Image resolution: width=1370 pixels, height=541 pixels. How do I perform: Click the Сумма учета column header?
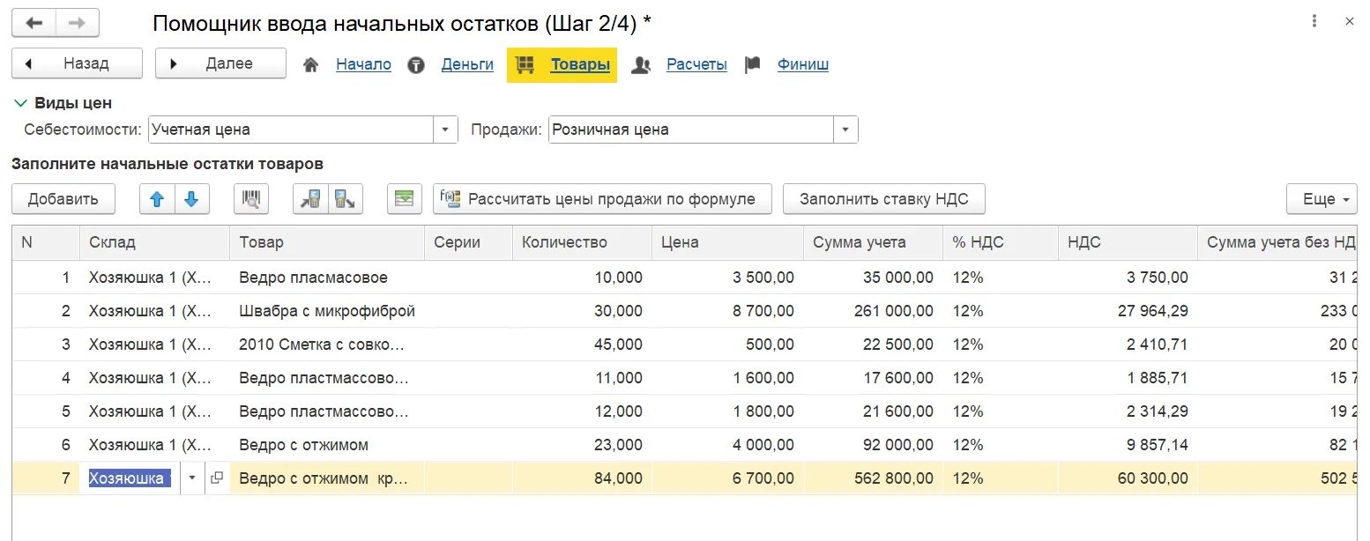pyautogui.click(x=873, y=242)
